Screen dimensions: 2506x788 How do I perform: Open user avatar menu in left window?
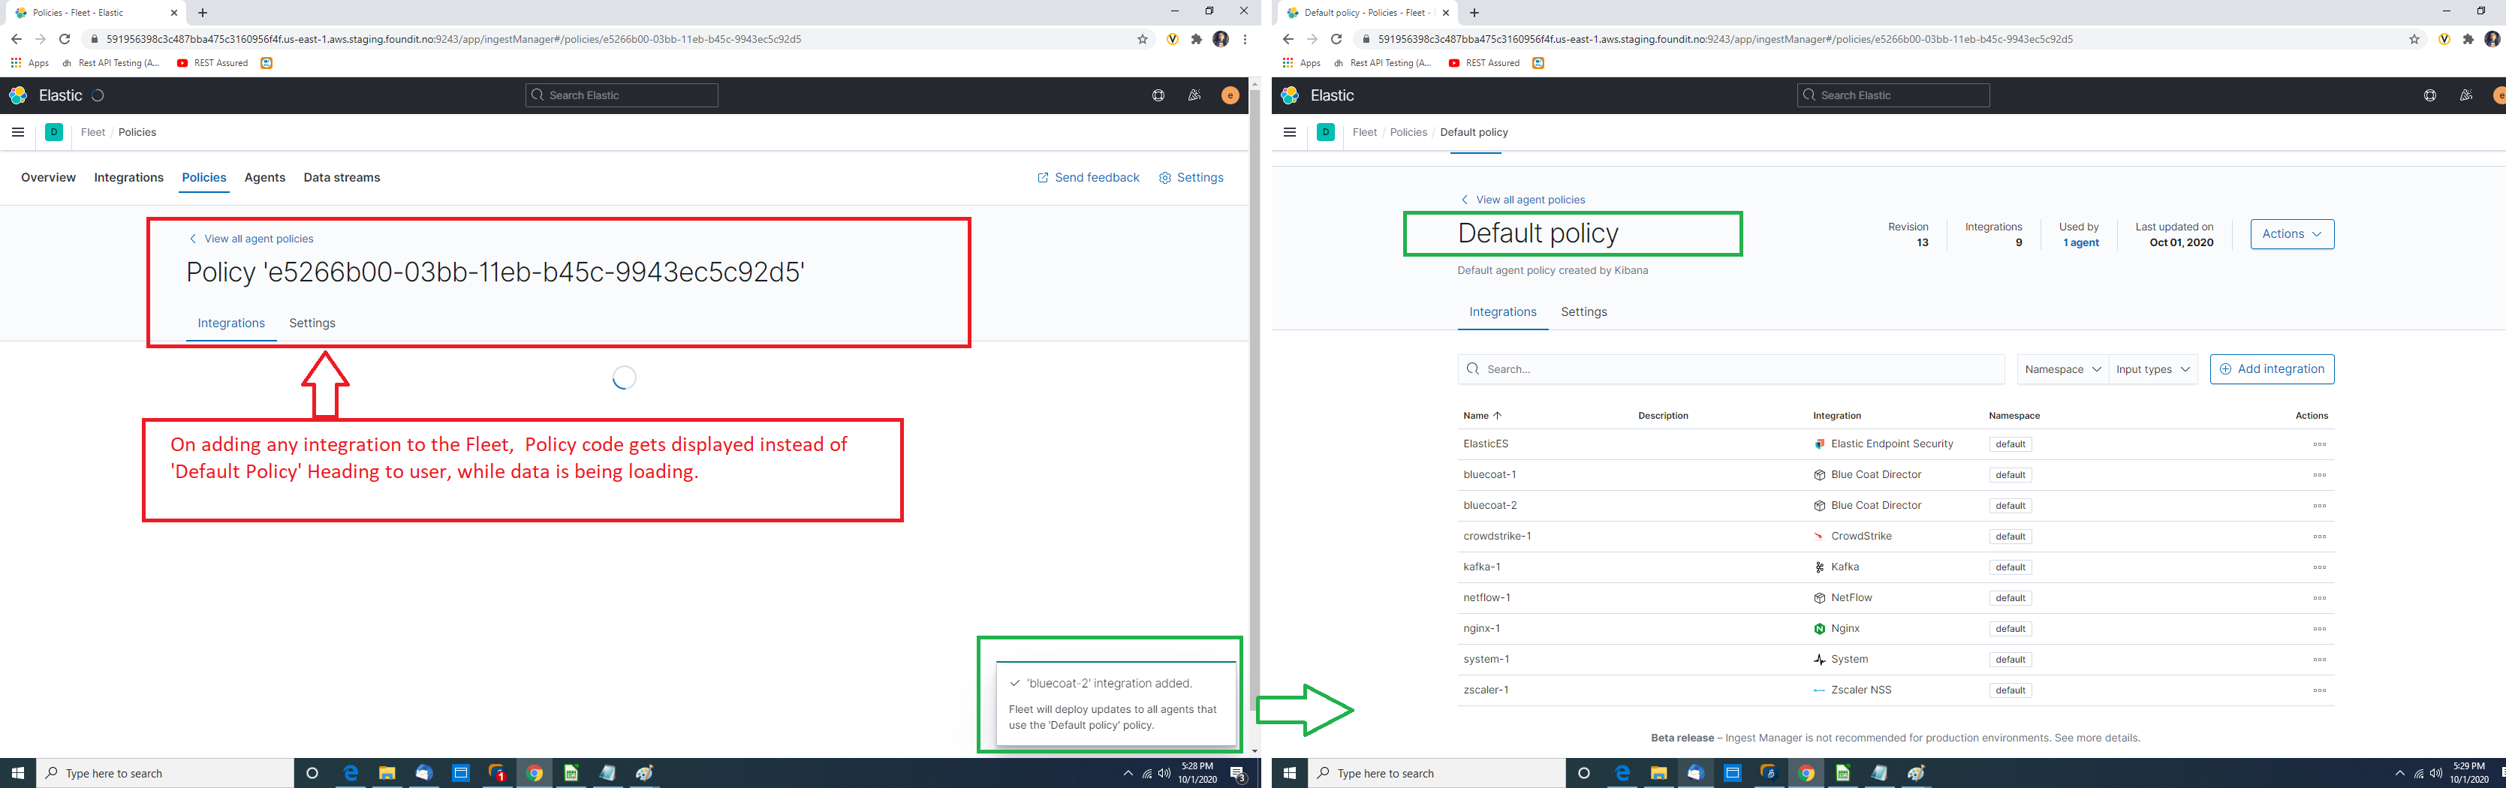pos(1230,95)
